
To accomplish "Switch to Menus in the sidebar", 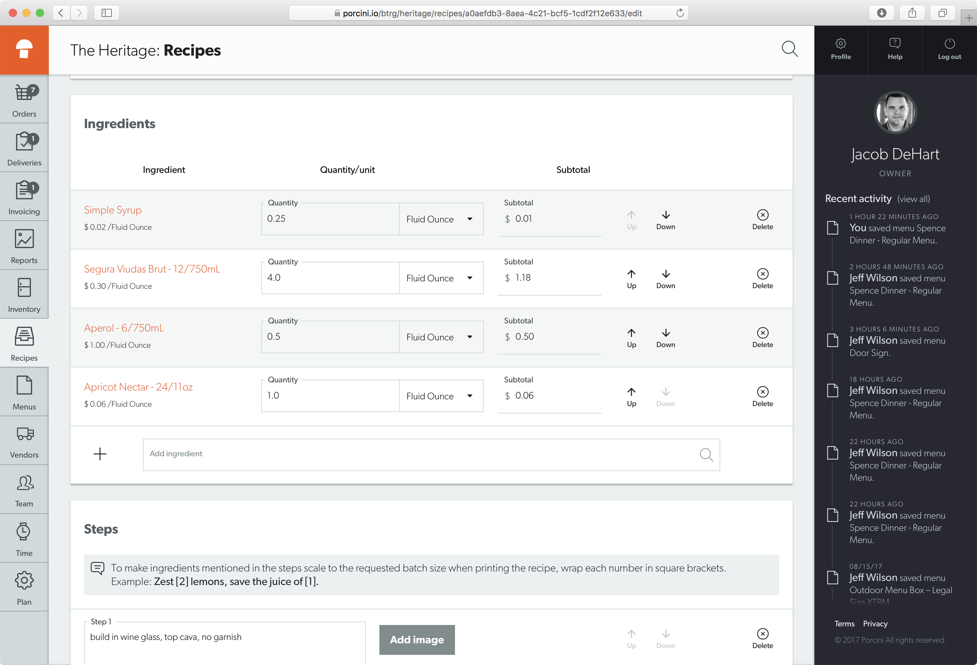I will point(24,392).
